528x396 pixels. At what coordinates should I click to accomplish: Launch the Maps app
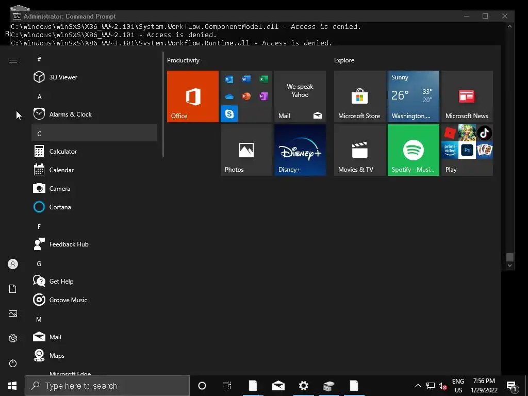click(94, 356)
